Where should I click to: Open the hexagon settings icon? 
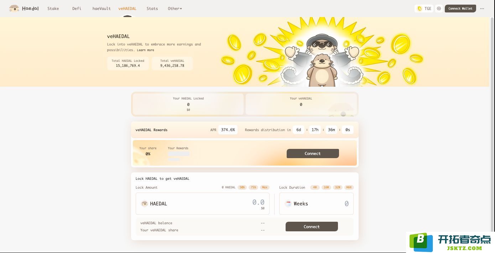[439, 9]
